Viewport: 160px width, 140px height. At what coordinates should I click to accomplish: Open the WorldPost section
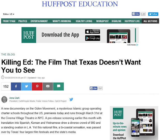pos(102,21)
